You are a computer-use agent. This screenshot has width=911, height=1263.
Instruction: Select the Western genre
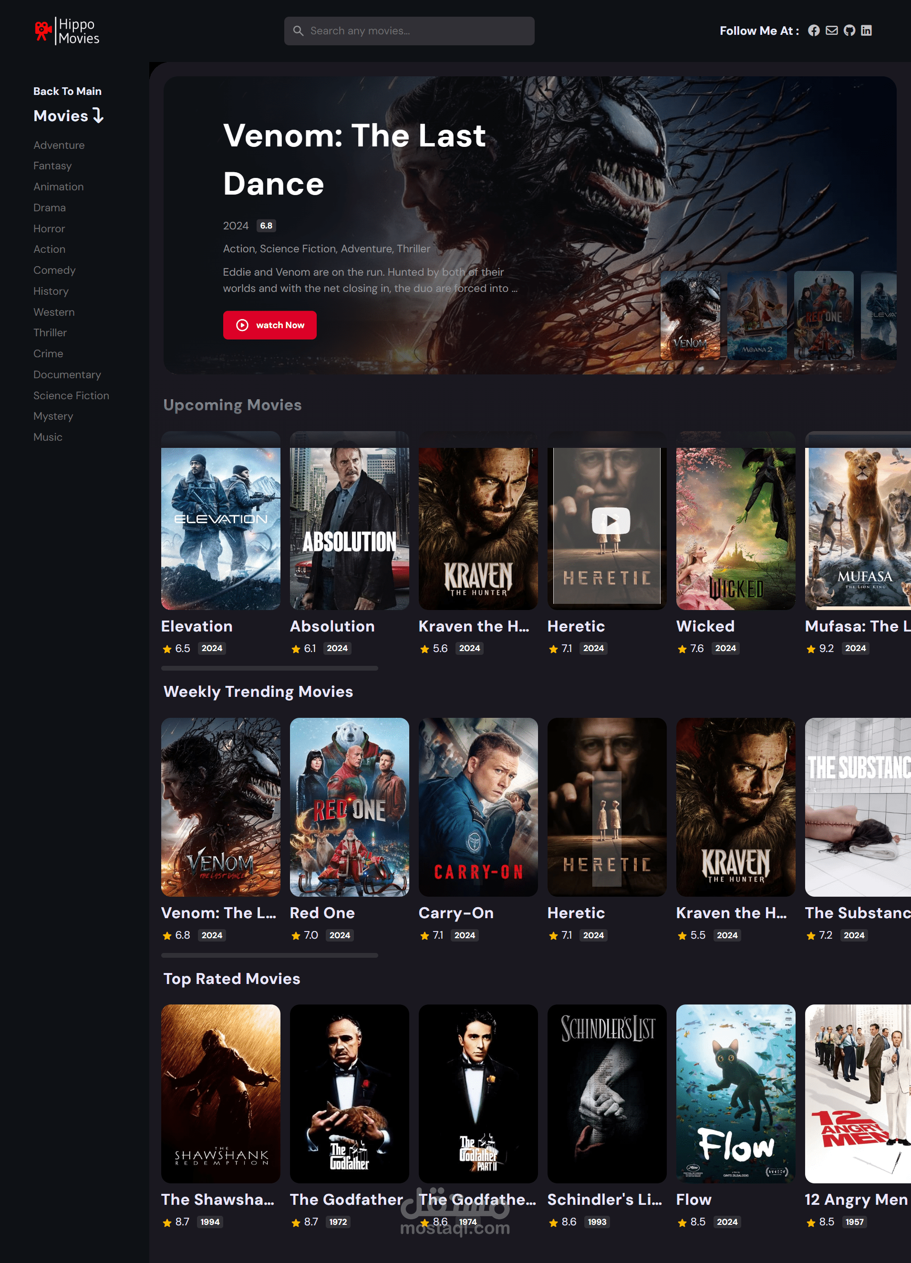pyautogui.click(x=54, y=312)
